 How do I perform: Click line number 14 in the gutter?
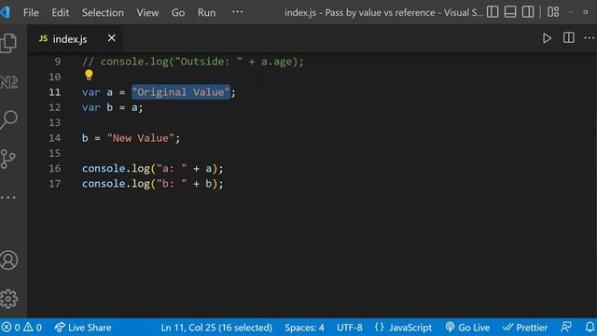[54, 138]
